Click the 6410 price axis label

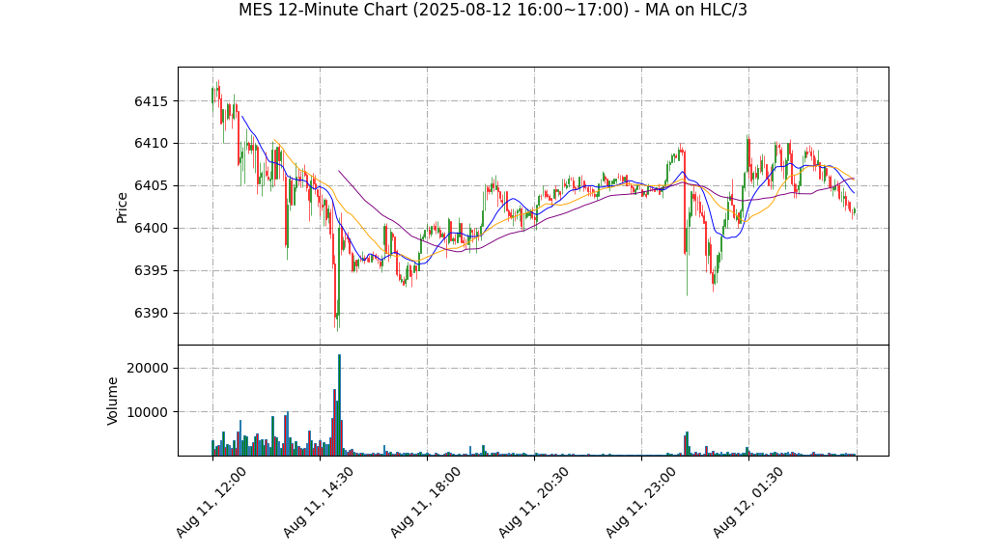coord(151,144)
